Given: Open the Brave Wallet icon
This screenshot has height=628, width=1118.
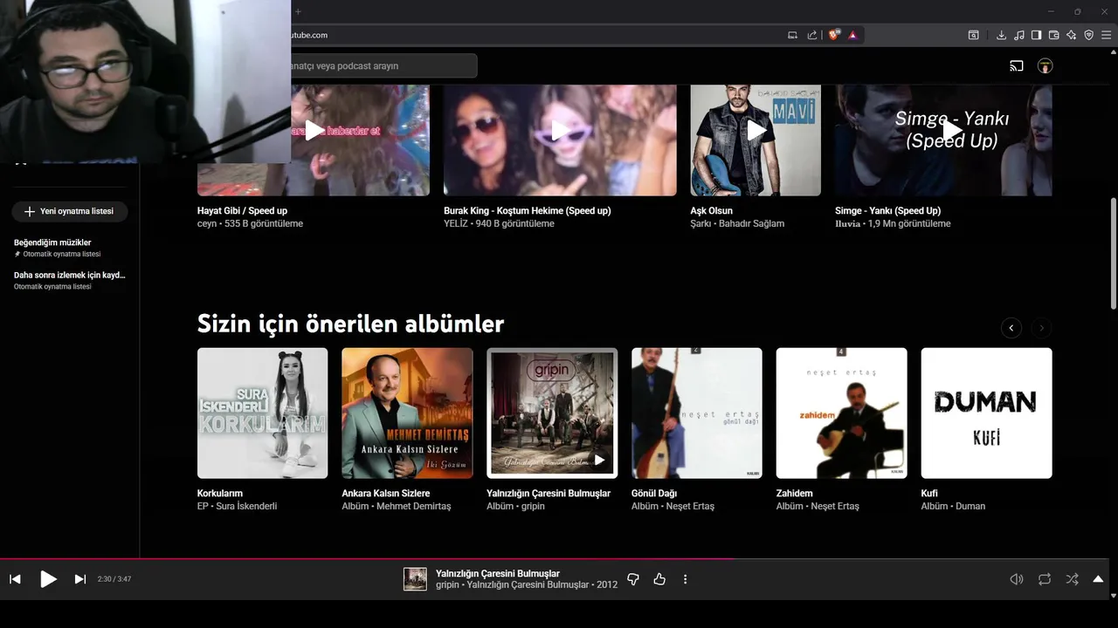Looking at the screenshot, I should pyautogui.click(x=1053, y=35).
